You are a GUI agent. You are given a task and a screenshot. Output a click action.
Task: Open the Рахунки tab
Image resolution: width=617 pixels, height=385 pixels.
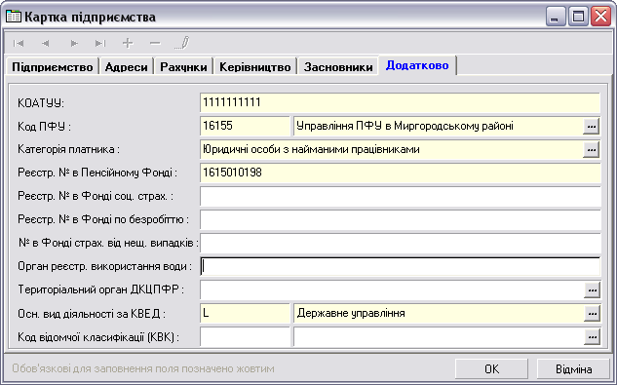(x=183, y=67)
